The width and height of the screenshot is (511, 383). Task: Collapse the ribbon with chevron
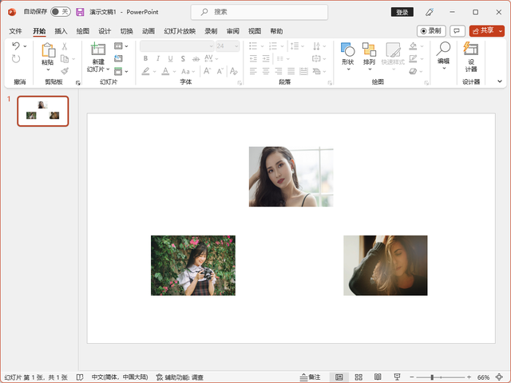coord(500,81)
